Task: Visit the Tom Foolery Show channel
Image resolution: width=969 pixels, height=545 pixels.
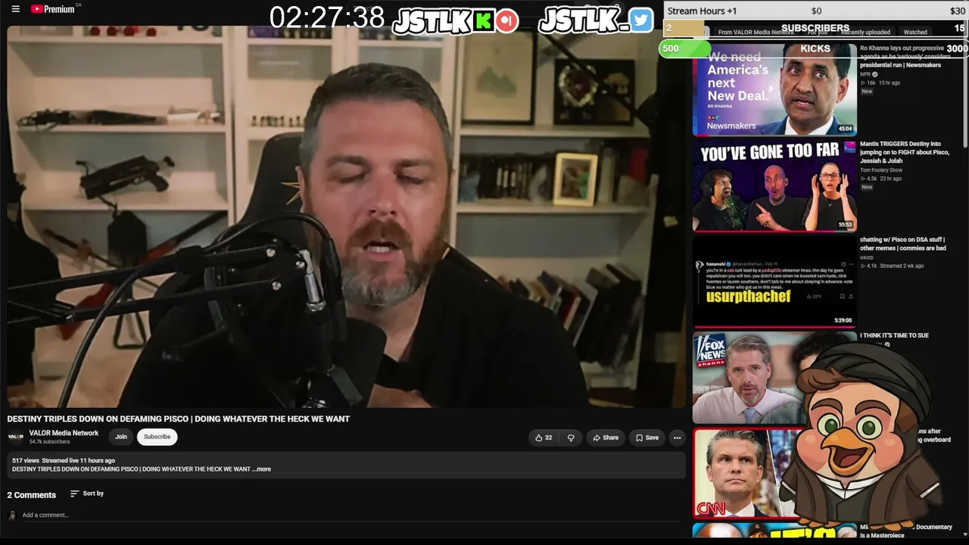Action: (881, 170)
